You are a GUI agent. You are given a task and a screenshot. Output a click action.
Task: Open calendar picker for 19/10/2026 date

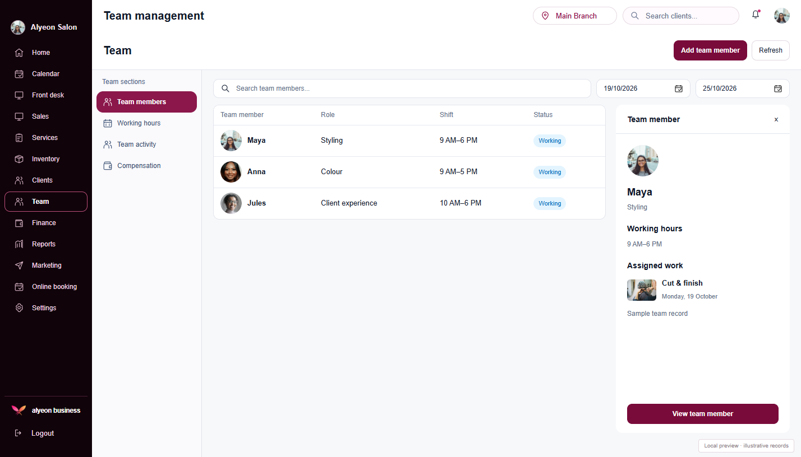pos(679,88)
